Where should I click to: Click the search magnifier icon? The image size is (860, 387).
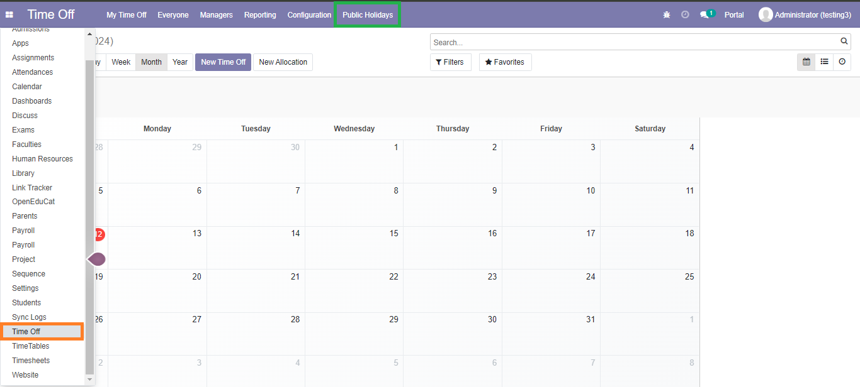(x=844, y=41)
